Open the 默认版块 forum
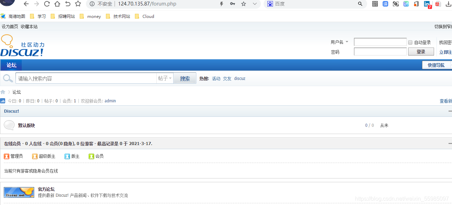 27,125
